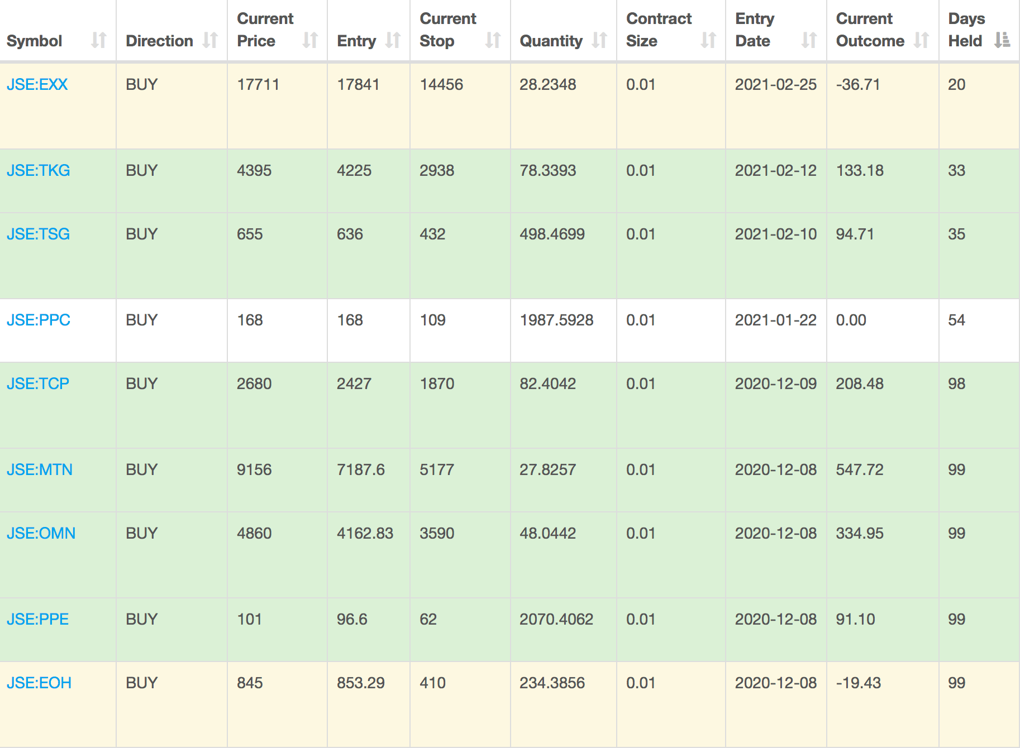This screenshot has width=1020, height=748.
Task: Click the Current Outcome header text
Action: pyautogui.click(x=870, y=30)
